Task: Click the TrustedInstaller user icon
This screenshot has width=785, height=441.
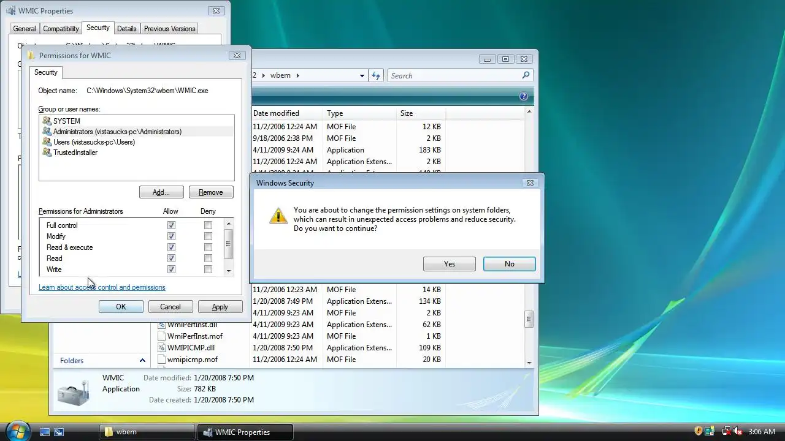Action: click(47, 152)
